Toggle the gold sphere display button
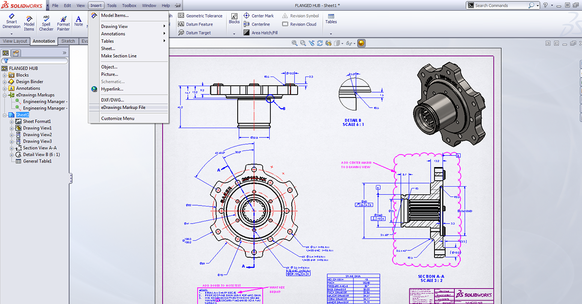 361,43
